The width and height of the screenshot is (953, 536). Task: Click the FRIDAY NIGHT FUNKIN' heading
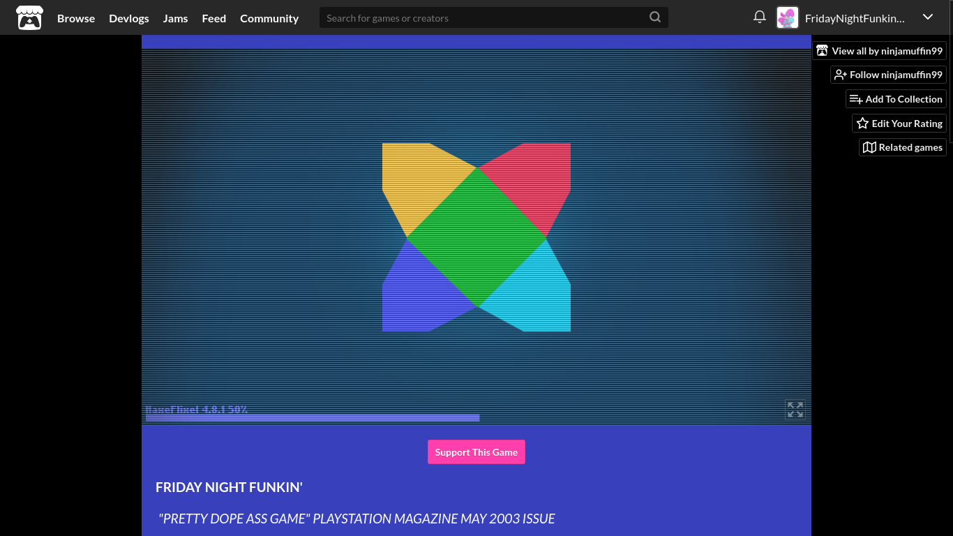pos(229,487)
